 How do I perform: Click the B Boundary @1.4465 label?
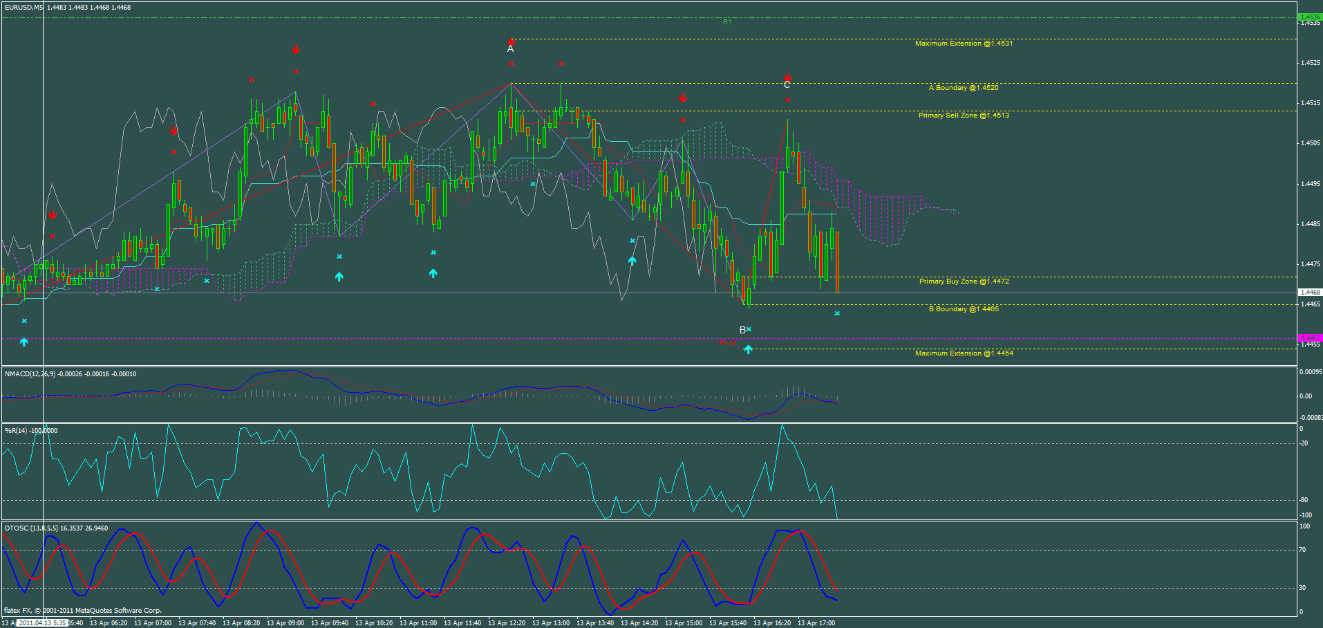pos(964,308)
